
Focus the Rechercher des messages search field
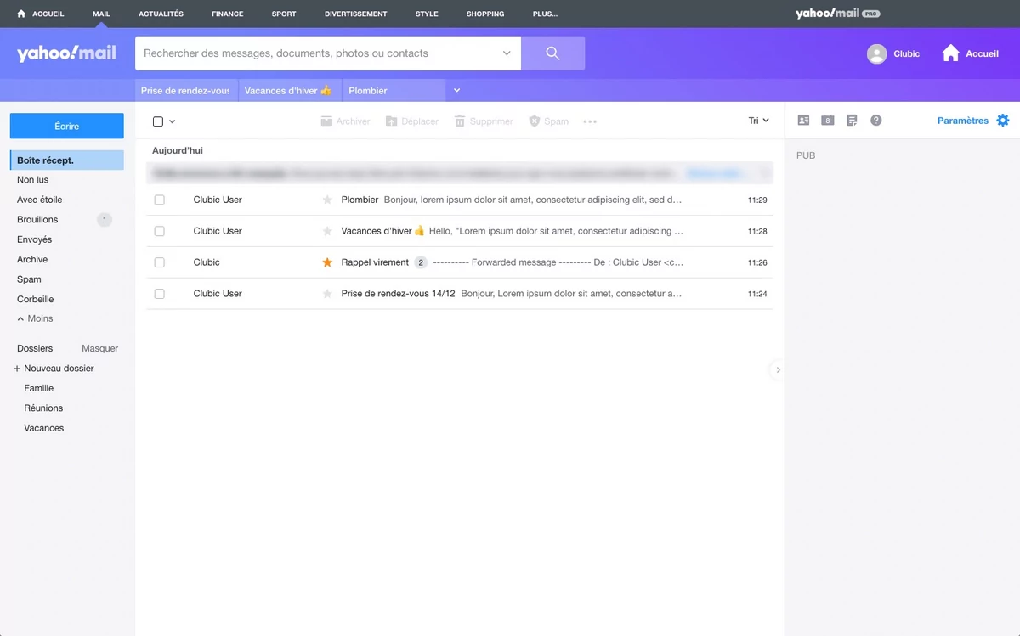point(319,53)
